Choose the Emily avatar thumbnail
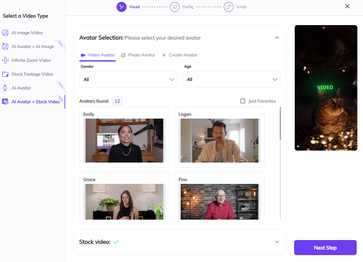The image size is (363, 262). click(x=124, y=141)
